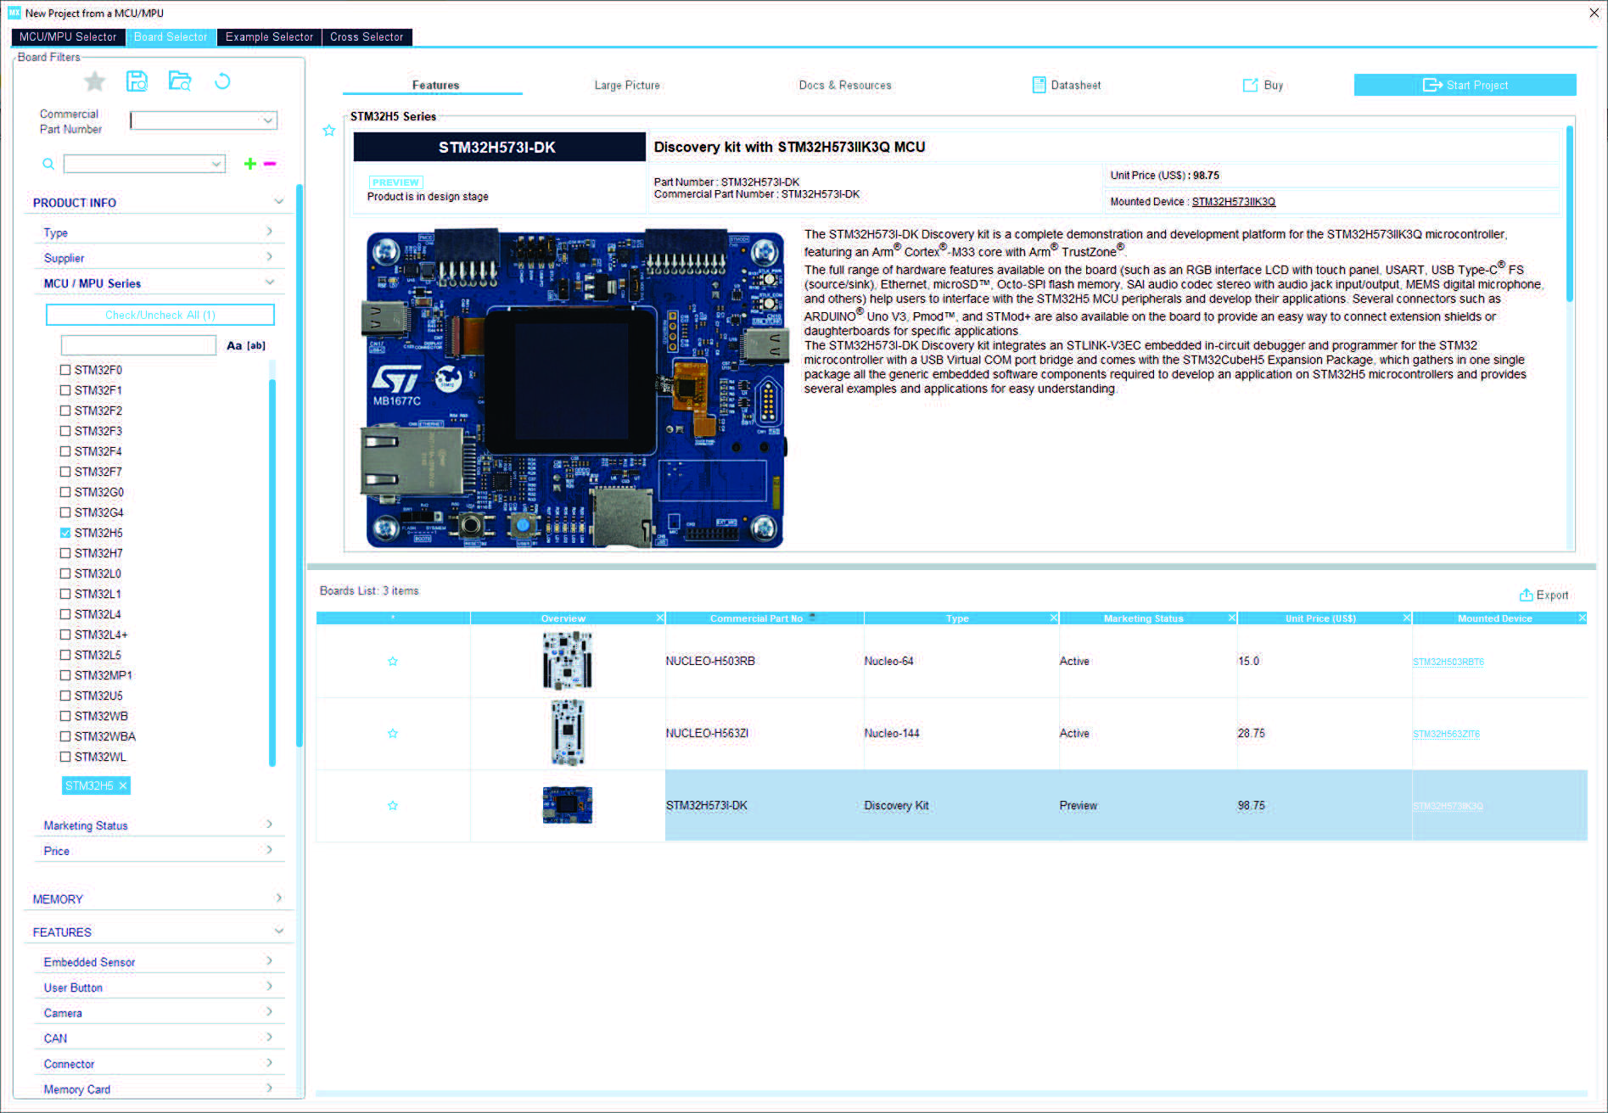Check the STM32H7 series checkbox

click(65, 553)
